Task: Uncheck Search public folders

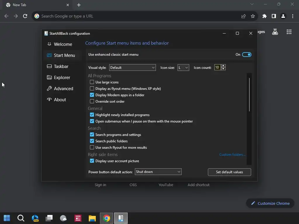Action: (92, 141)
